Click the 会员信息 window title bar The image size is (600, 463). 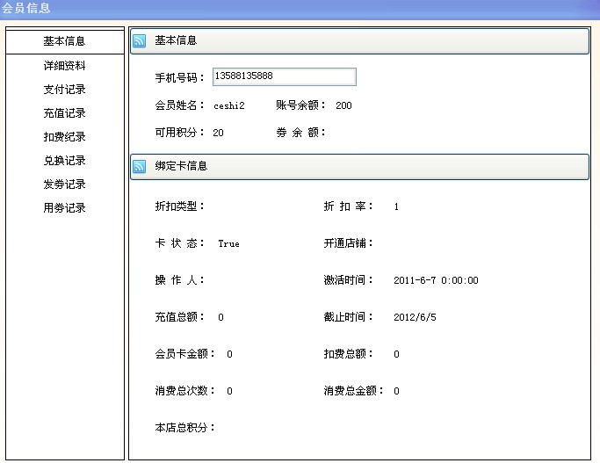pos(299,9)
